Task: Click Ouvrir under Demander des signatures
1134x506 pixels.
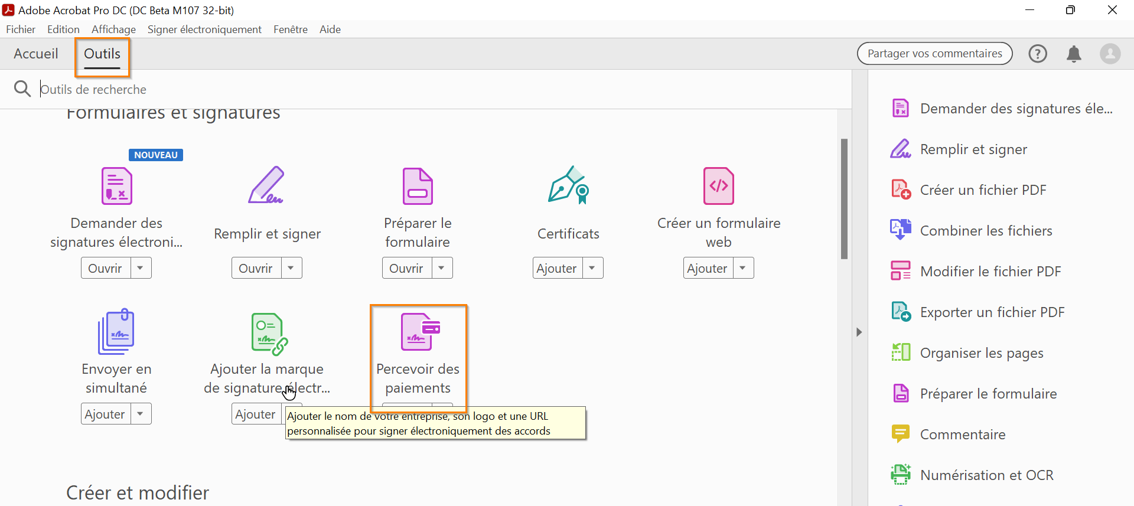Action: (106, 268)
